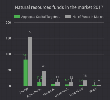Viewport: 110px width, 100px height.
Task: Click the 'Metals &...' axis label
Action: tap(49, 92)
